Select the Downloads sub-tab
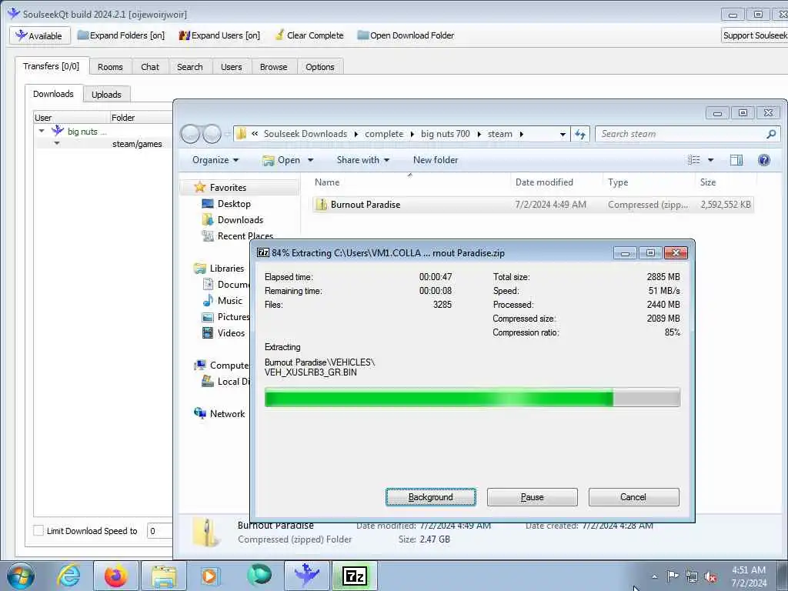Image resolution: width=788 pixels, height=591 pixels. pyautogui.click(x=53, y=94)
